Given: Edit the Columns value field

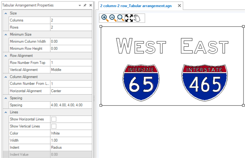Looking at the screenshot, I should [71, 20].
